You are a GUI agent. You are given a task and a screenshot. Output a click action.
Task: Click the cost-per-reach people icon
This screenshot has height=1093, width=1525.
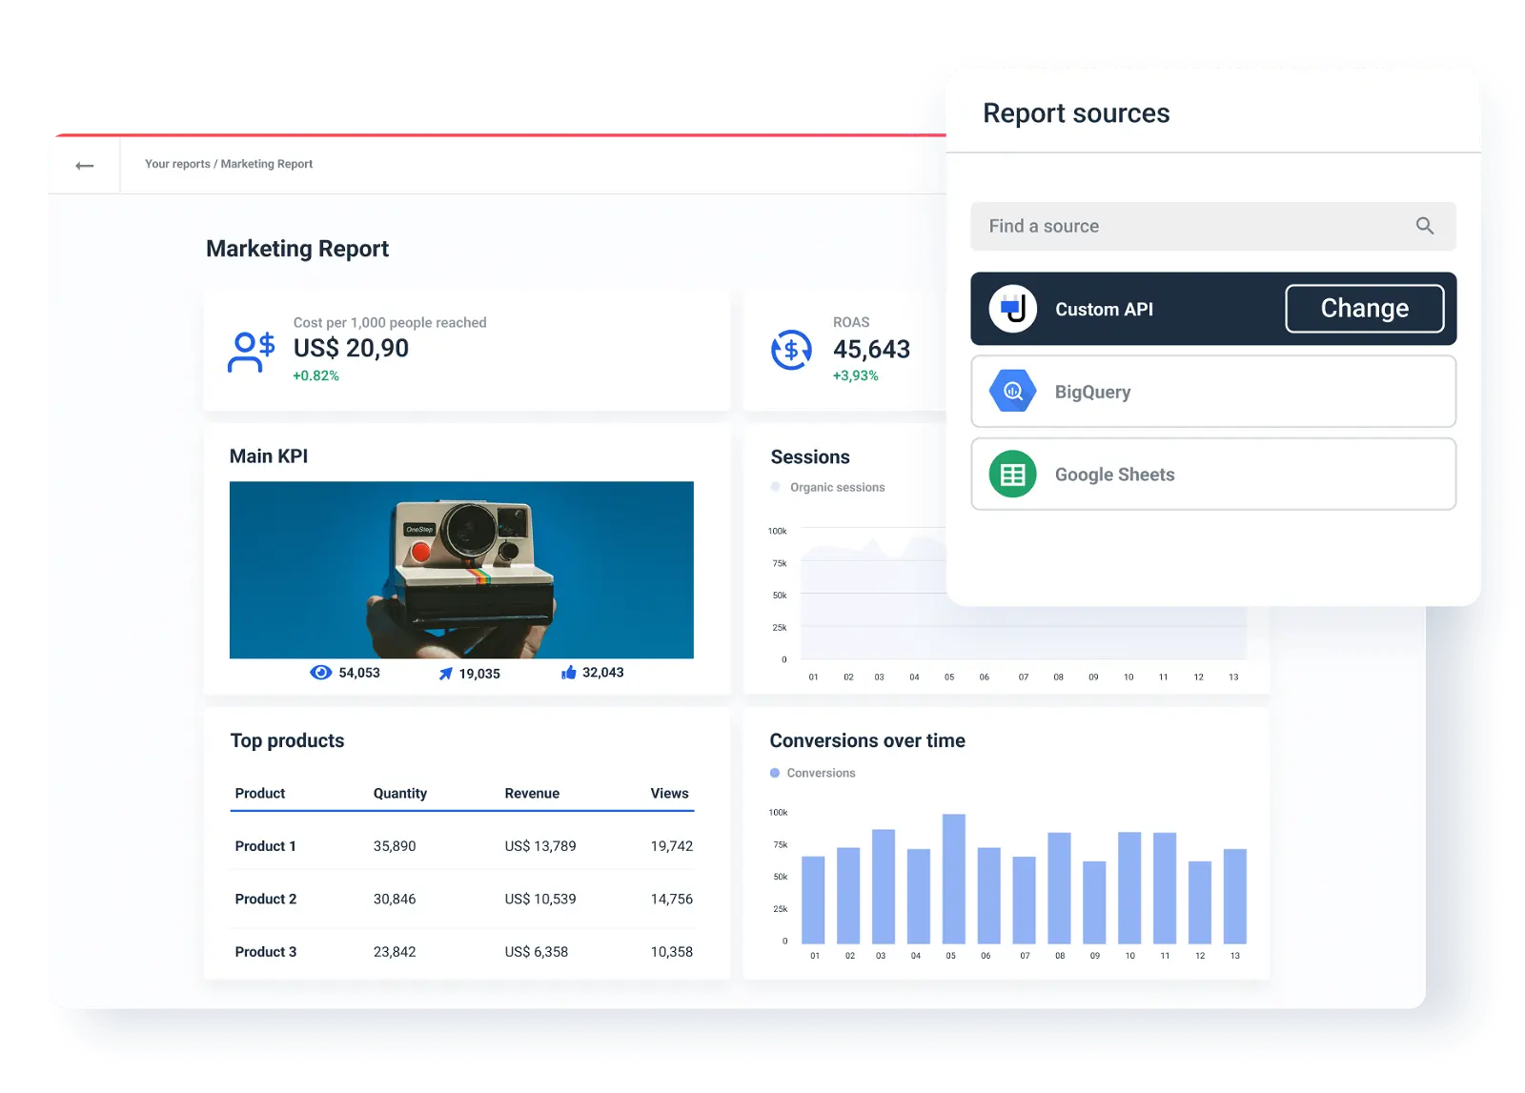click(x=250, y=351)
